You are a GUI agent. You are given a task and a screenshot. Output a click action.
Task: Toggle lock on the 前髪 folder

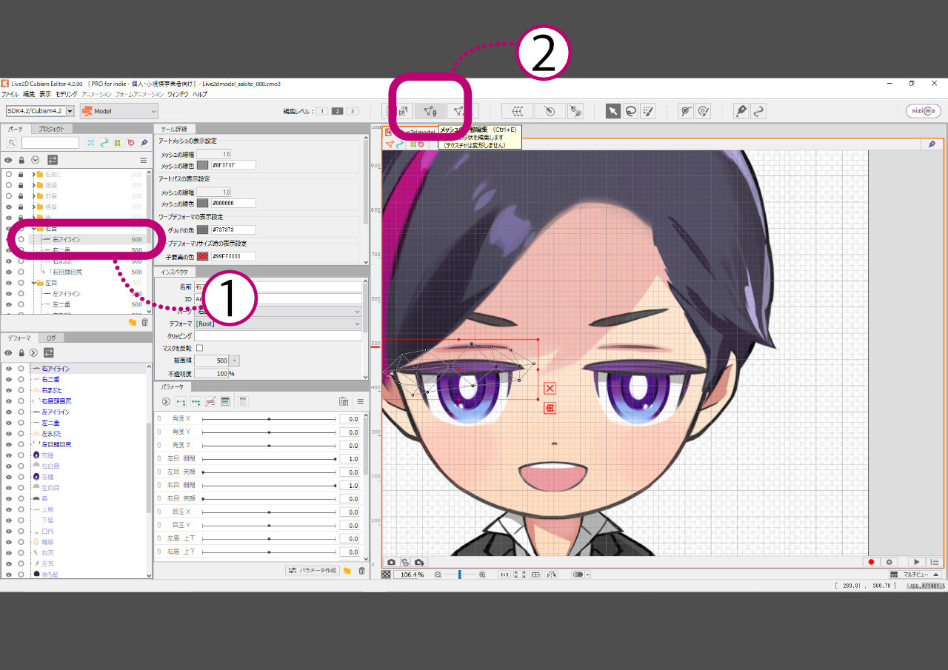21,195
